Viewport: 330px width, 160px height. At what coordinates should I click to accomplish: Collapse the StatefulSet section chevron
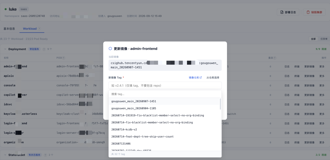click(x=5, y=155)
